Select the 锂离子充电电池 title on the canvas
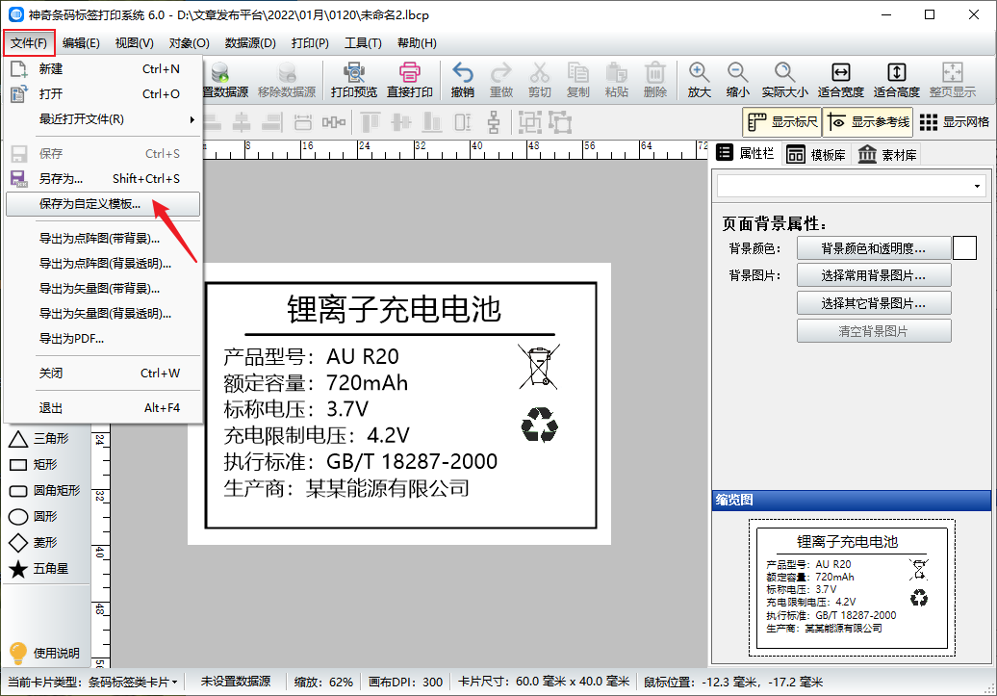Viewport: 997px width, 696px height. click(394, 310)
